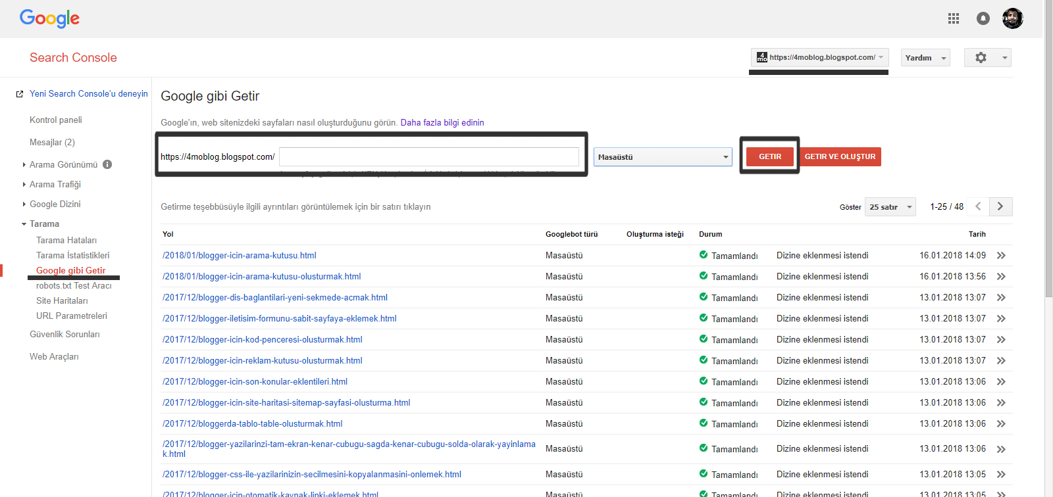This screenshot has height=497, width=1053.
Task: Click Yeni Search Console'u deneyin link
Action: coord(89,94)
